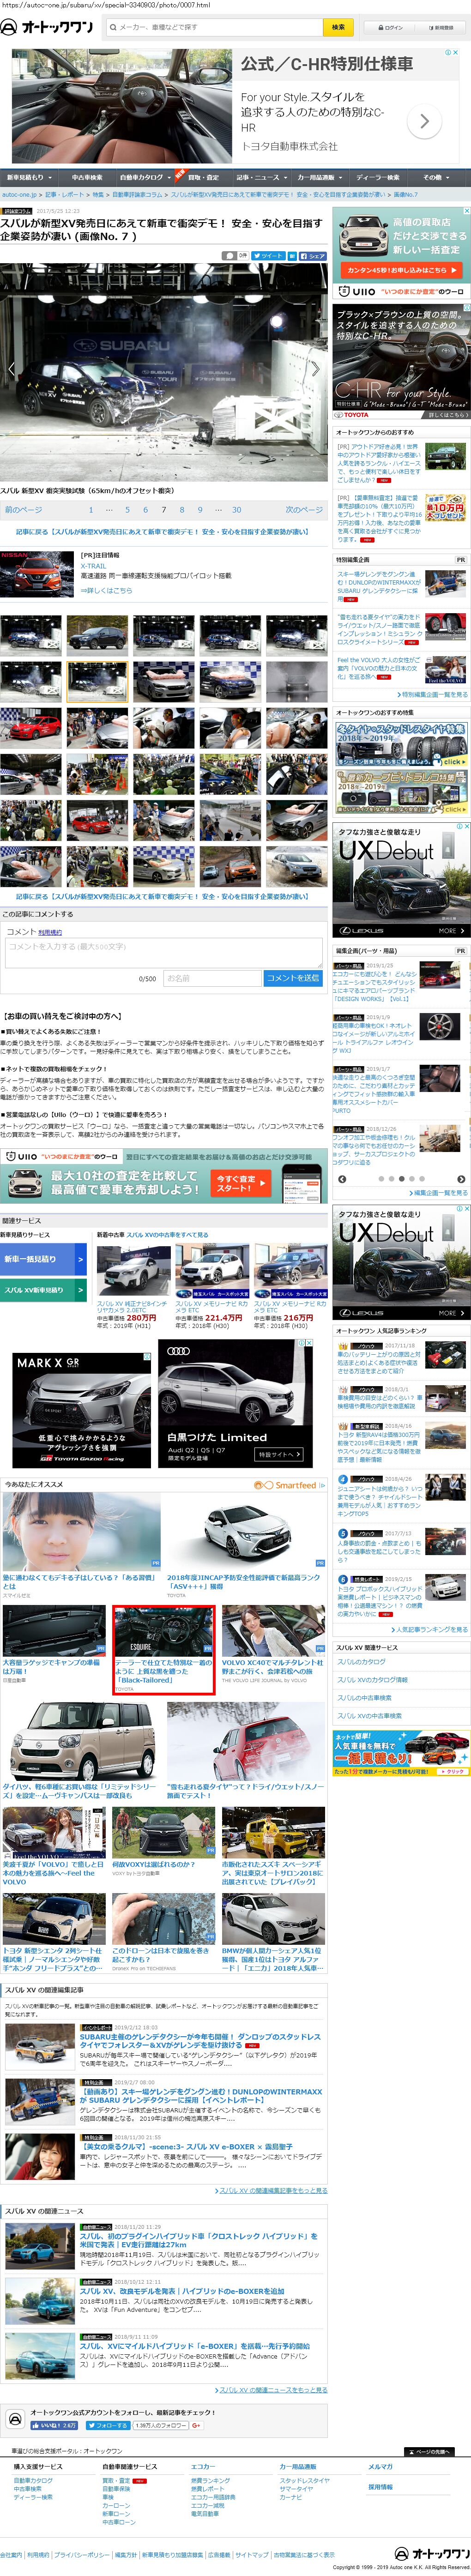This screenshot has height=2576, width=471.
Task: Open the 記事・ニュース navigation menu
Action: 260,177
